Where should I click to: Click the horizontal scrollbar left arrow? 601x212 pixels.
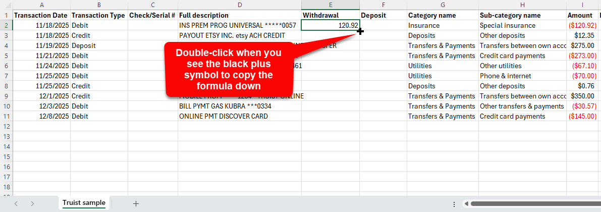467,204
